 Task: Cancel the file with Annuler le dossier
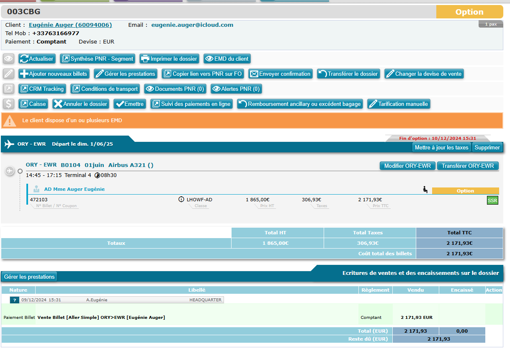tap(80, 104)
